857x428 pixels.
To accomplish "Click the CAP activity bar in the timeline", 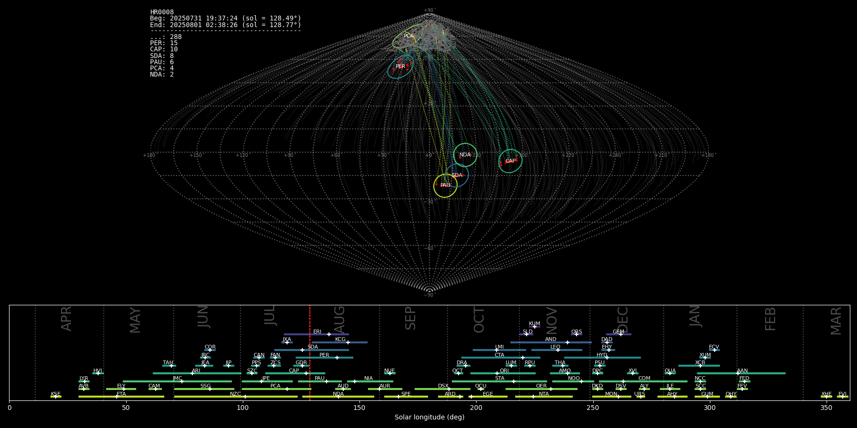I will tap(295, 373).
